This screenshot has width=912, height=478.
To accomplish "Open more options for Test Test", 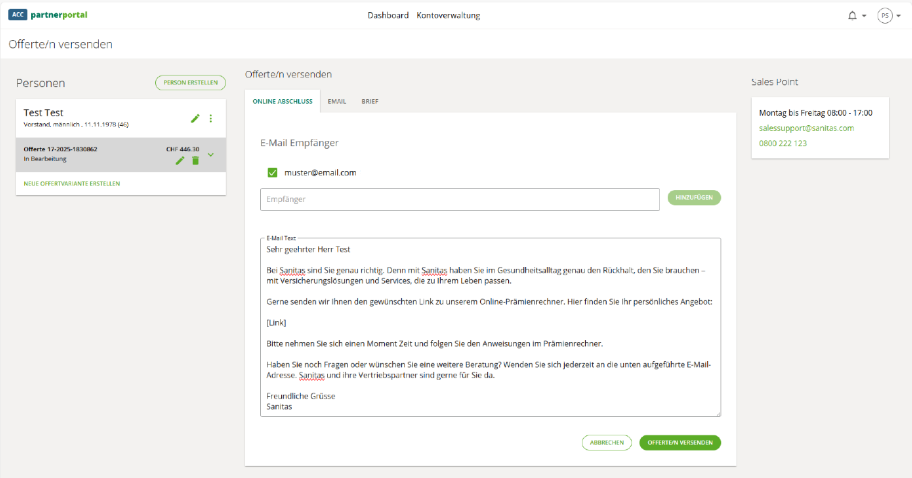I will click(211, 118).
